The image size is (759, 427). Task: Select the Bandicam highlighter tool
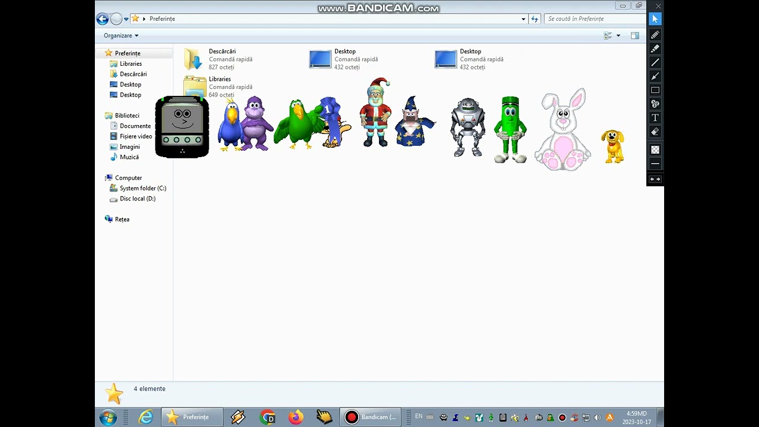click(655, 49)
